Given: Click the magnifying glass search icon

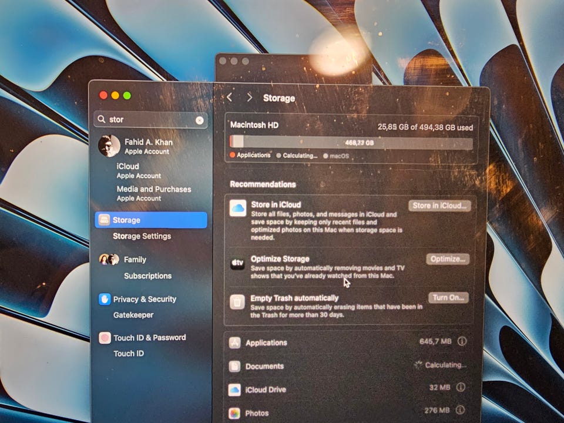Looking at the screenshot, I should click(102, 119).
